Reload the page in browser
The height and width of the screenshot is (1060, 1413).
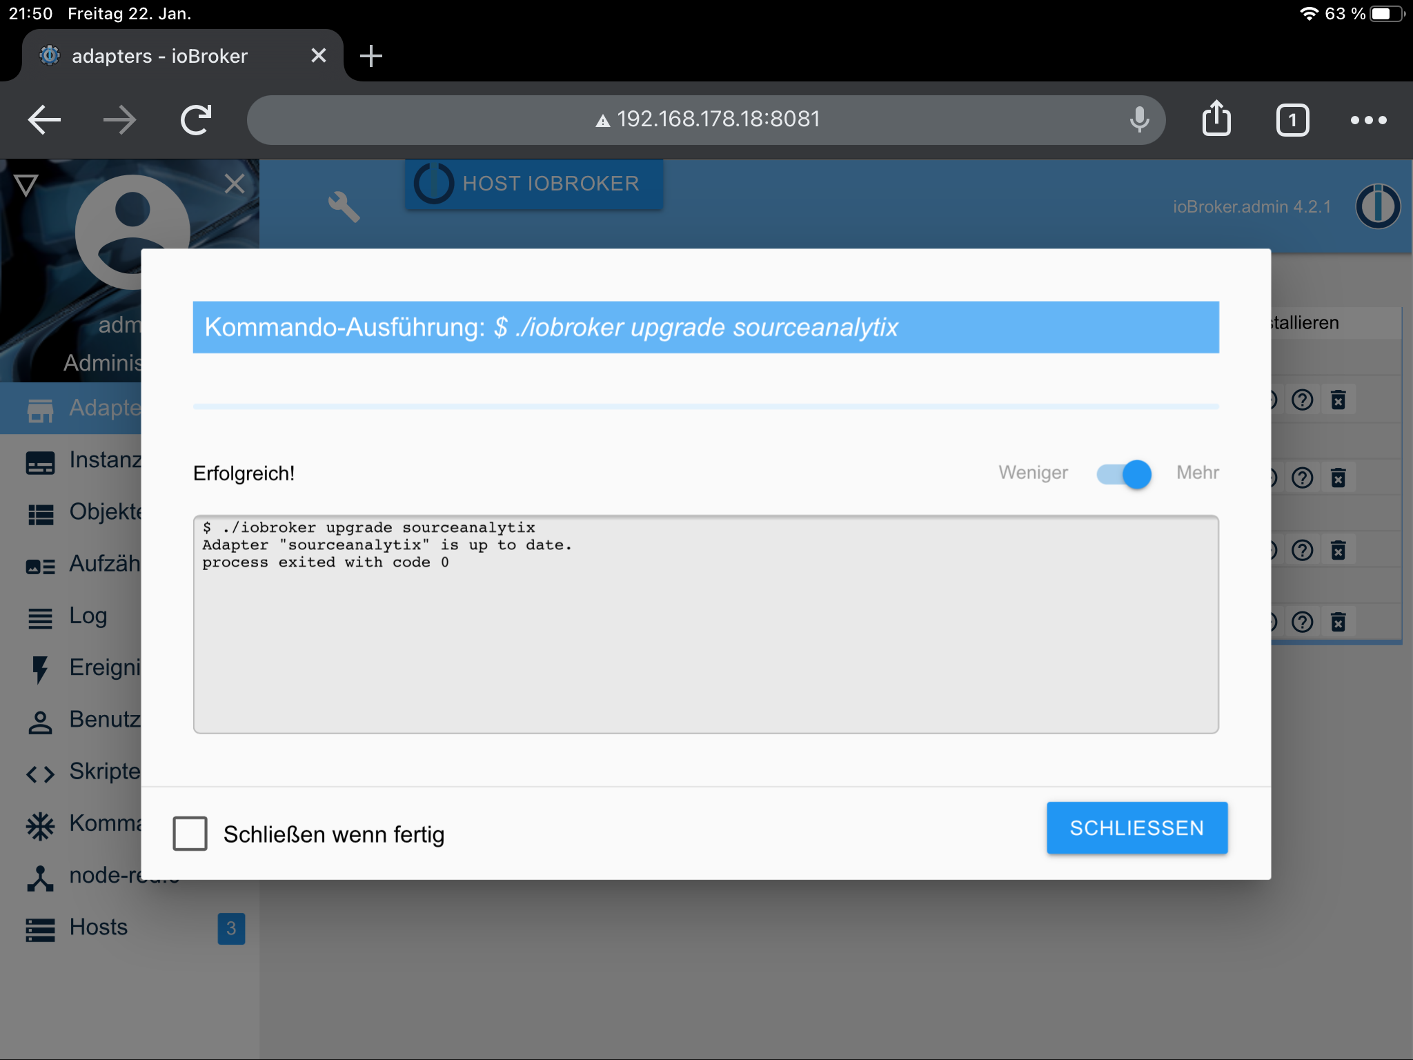point(196,120)
